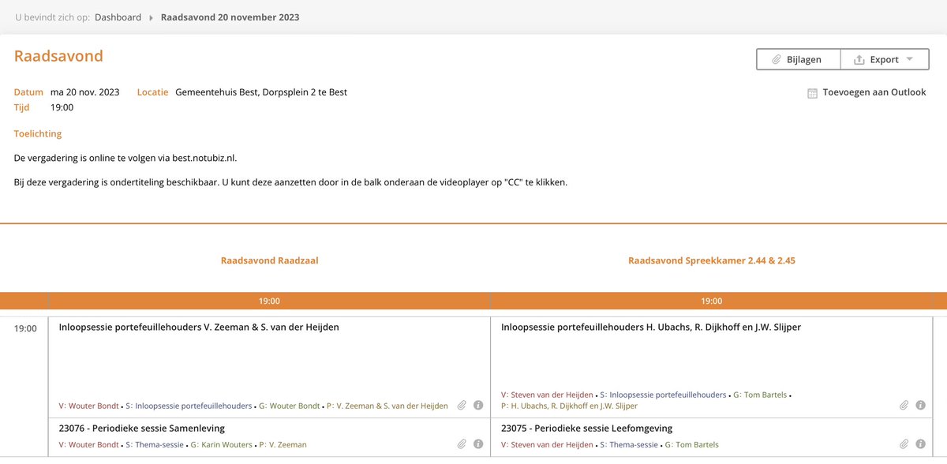The height and width of the screenshot is (464, 947).
Task: Click date text ma 20 nov. 2023
Action: [x=84, y=92]
